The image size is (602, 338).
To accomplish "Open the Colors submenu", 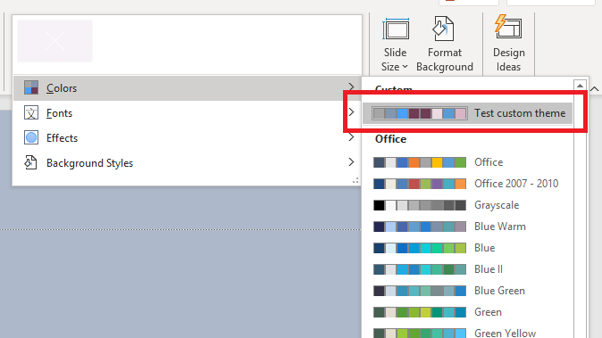I will 188,88.
